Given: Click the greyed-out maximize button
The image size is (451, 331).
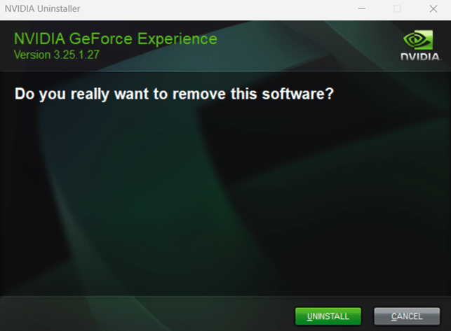Looking at the screenshot, I should 397,9.
